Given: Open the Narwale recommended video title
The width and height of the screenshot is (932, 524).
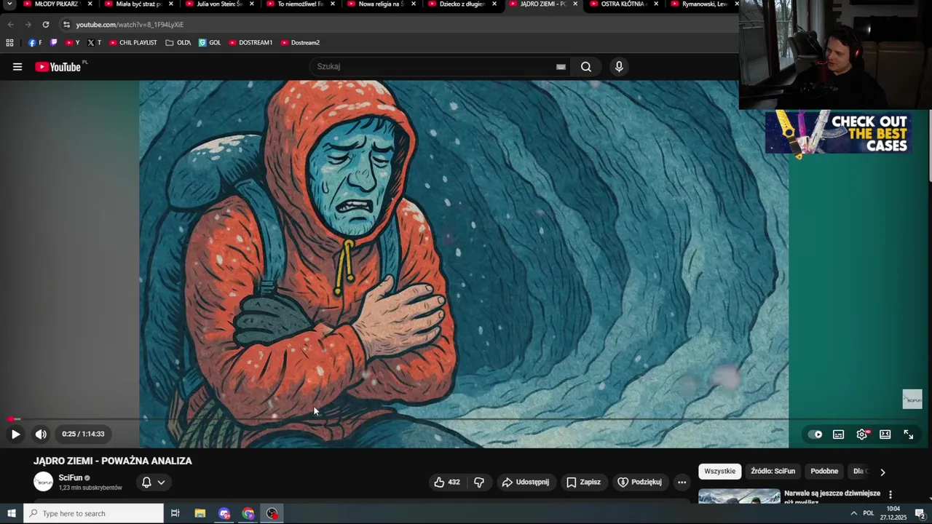Looking at the screenshot, I should click(x=832, y=496).
